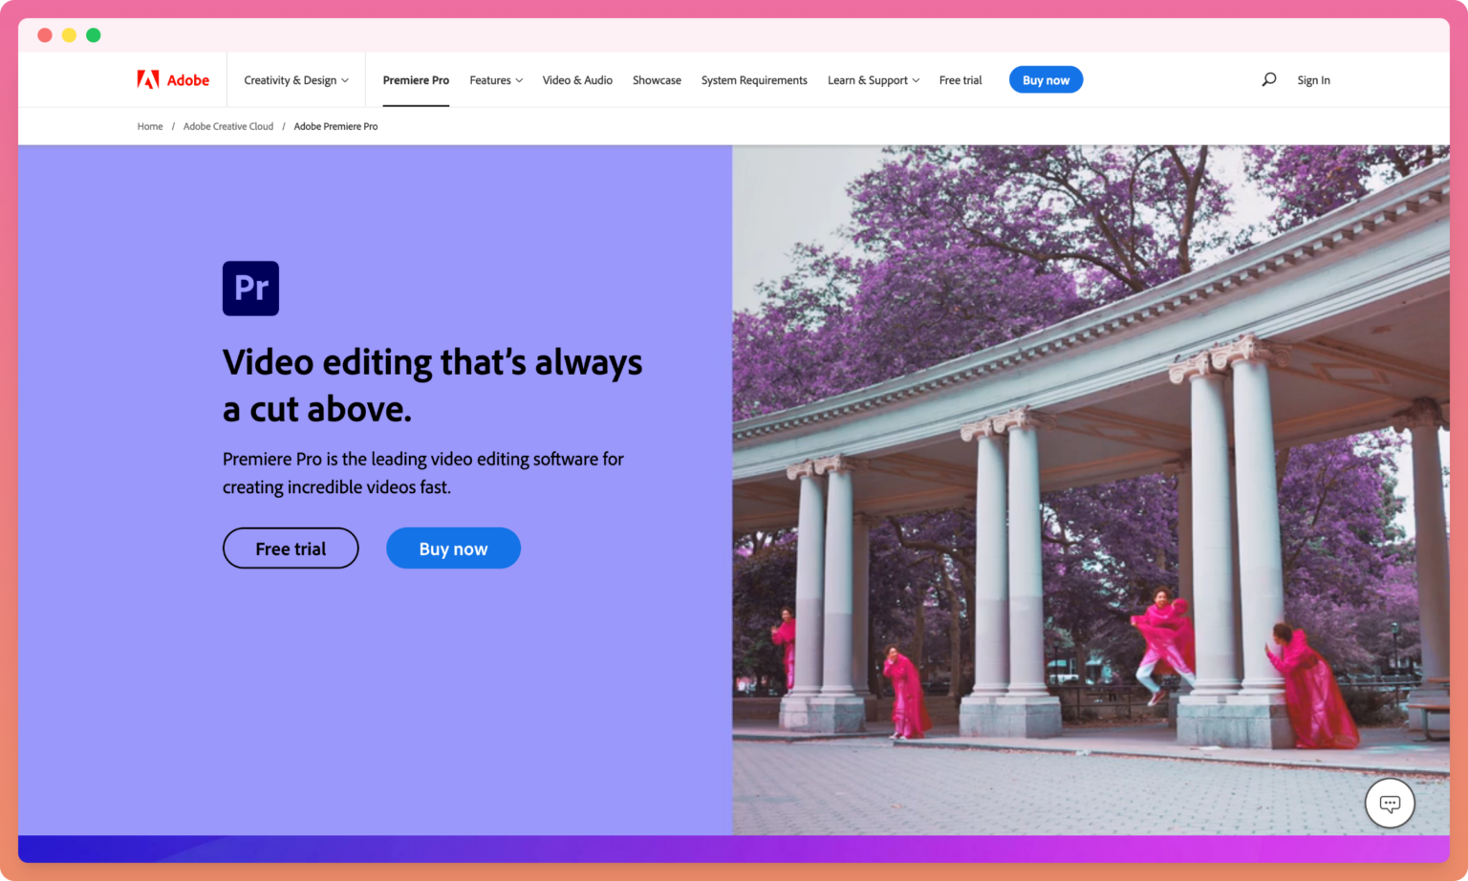Select the Premiere Pro app icon
1468x881 pixels.
coord(250,288)
